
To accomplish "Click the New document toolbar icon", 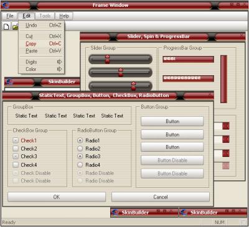I will click(x=6, y=27).
